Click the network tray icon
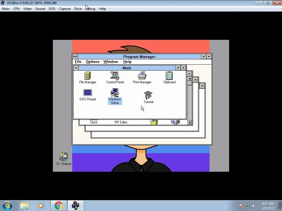 (x=248, y=206)
